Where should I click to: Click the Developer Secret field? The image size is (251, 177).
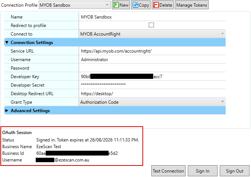click(152, 85)
